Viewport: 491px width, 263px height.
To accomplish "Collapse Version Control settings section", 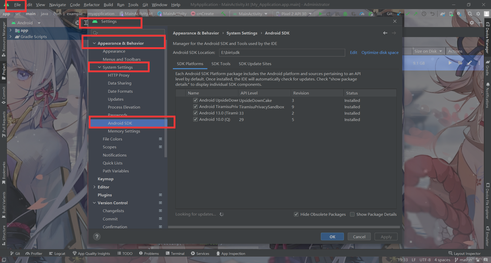I will pos(94,203).
